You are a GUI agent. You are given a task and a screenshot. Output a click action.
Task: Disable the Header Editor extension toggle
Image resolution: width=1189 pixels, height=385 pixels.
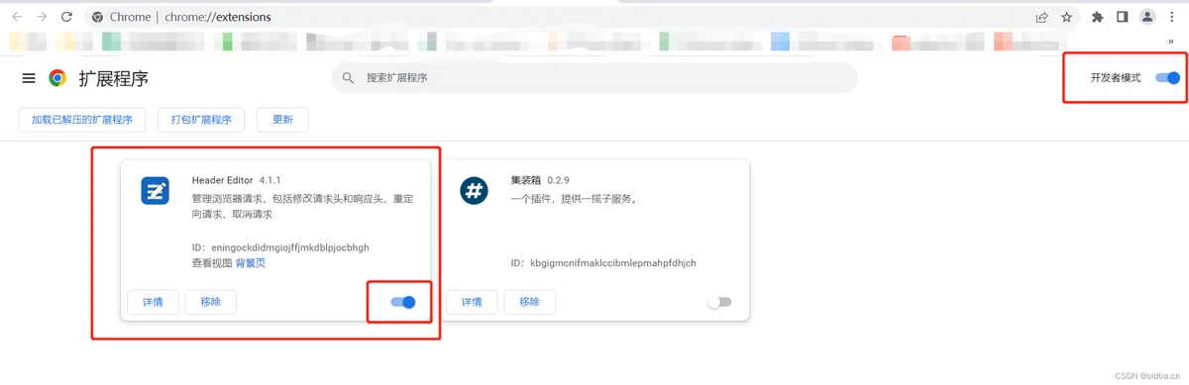[x=403, y=302]
